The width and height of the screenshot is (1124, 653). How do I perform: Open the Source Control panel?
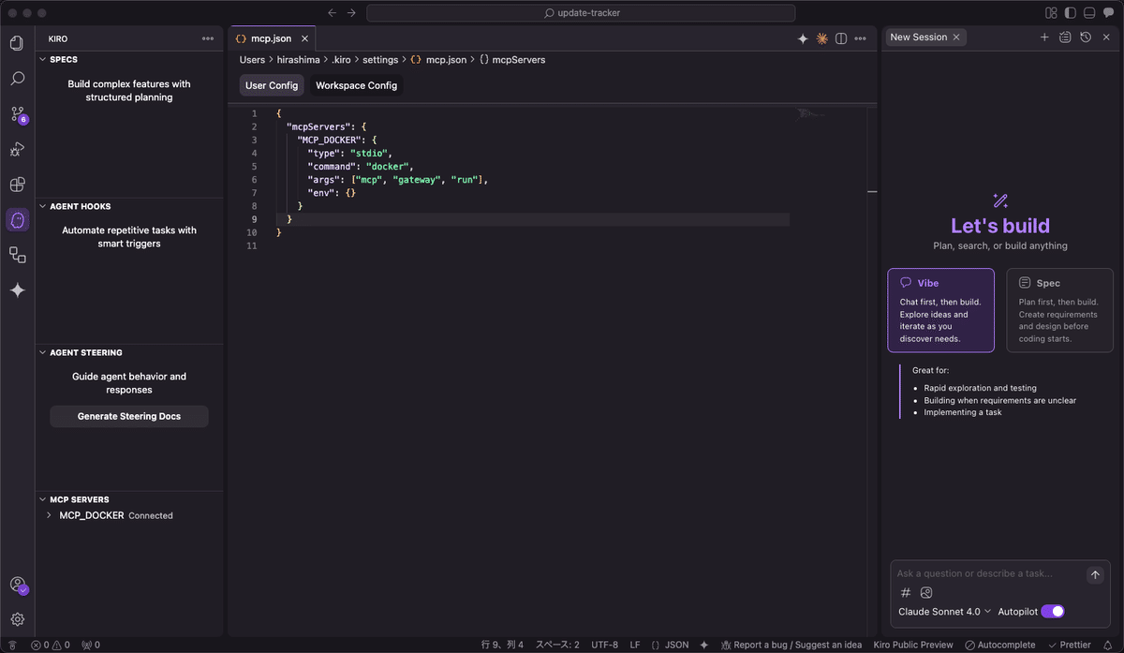pyautogui.click(x=16, y=114)
